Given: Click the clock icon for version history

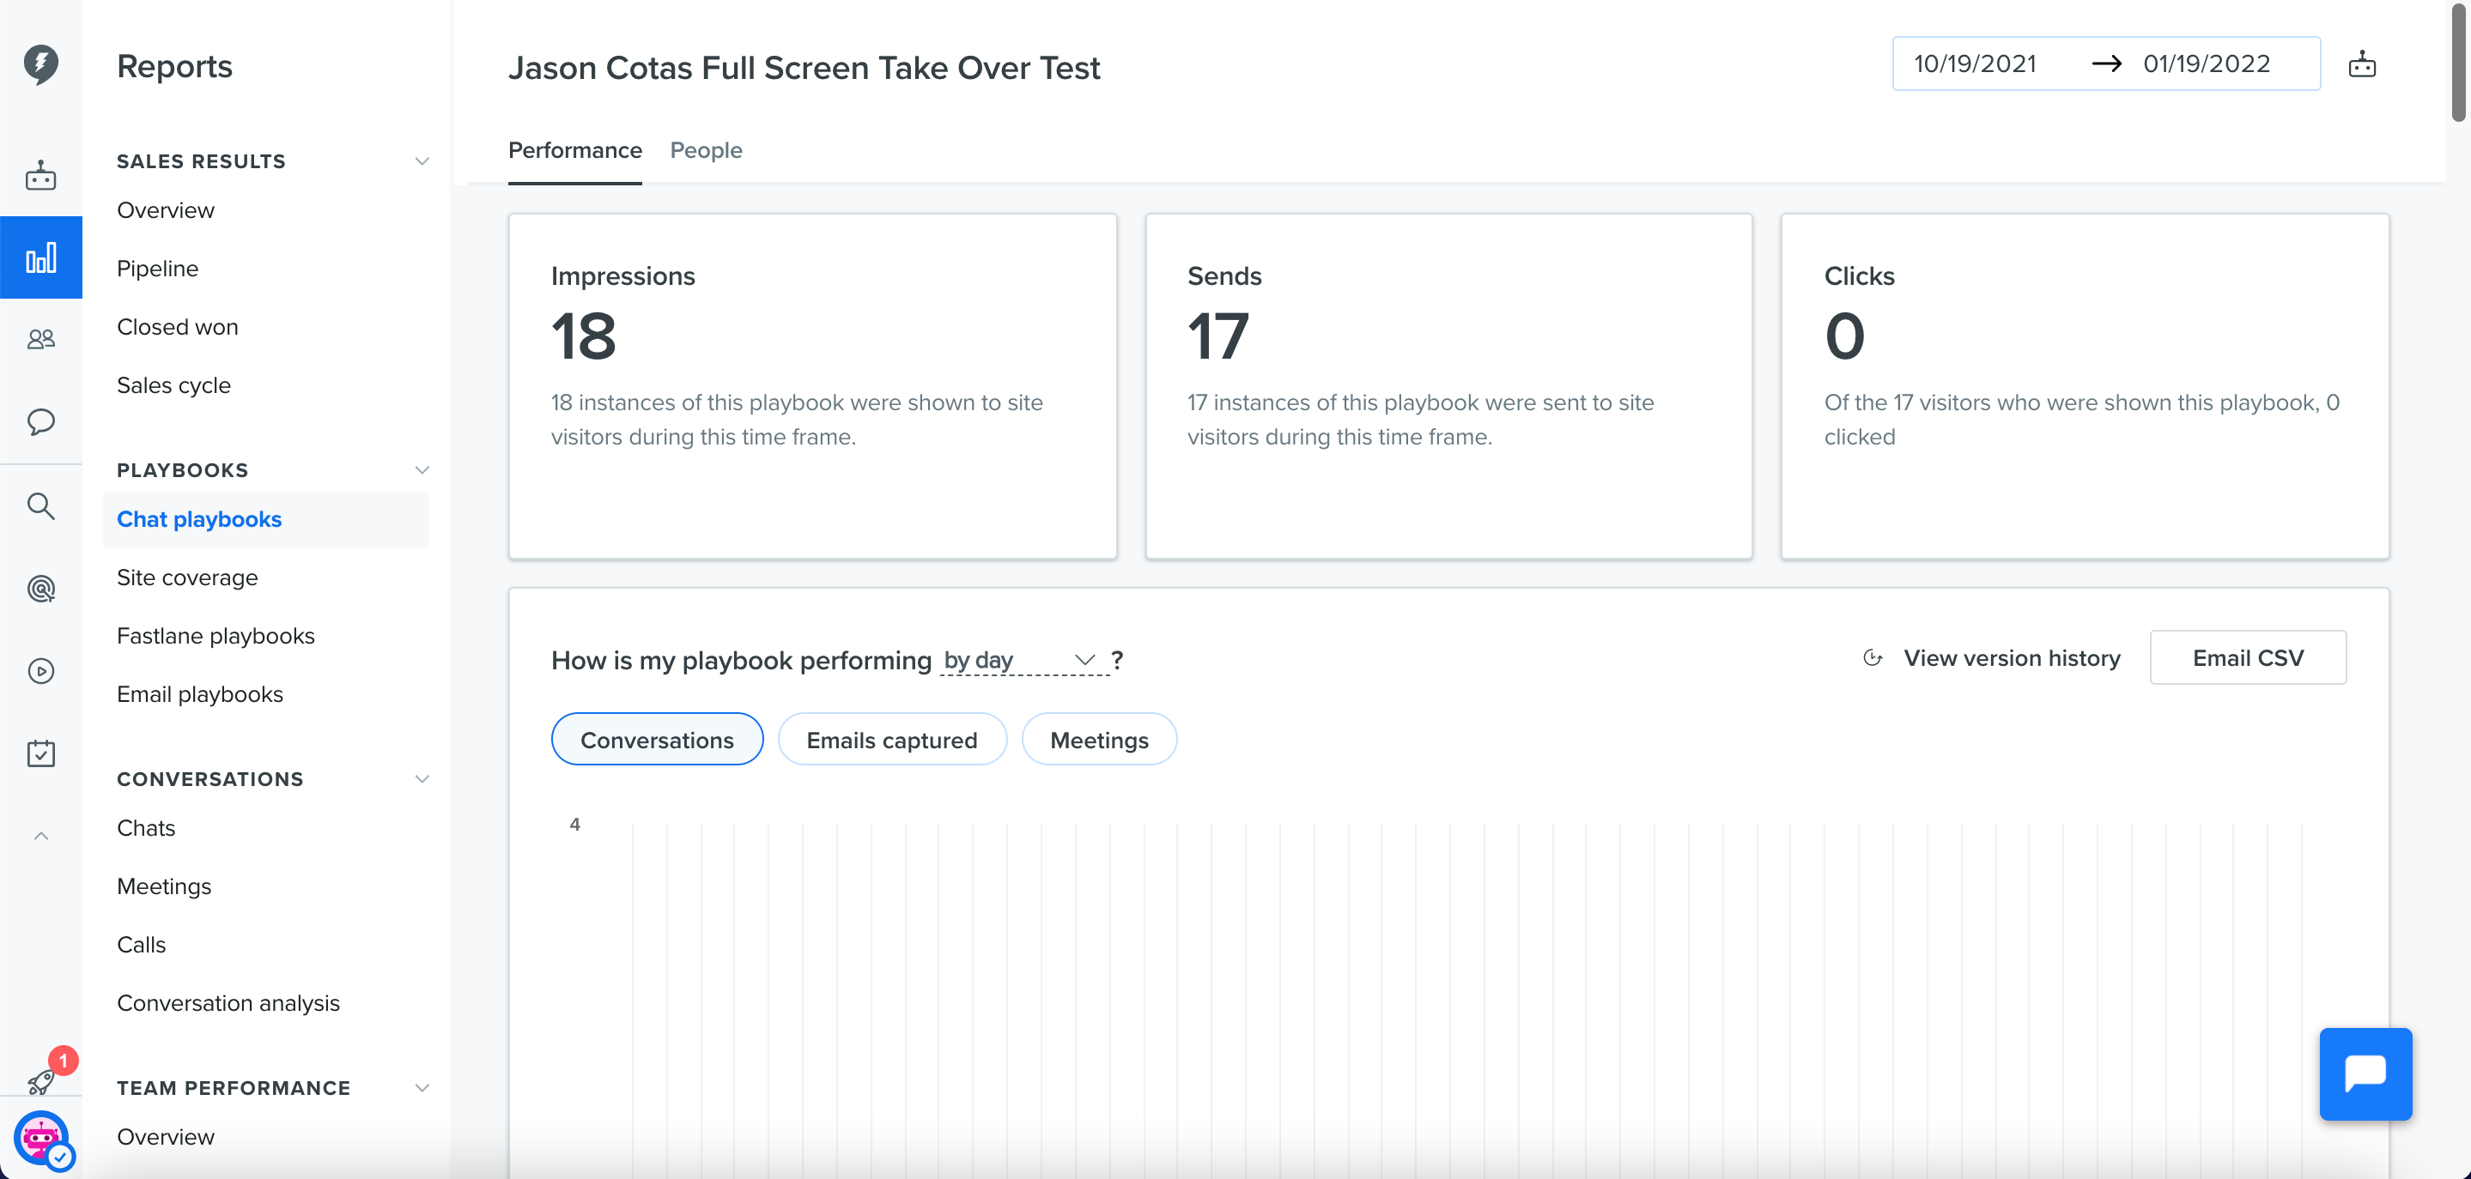Looking at the screenshot, I should pyautogui.click(x=1873, y=657).
